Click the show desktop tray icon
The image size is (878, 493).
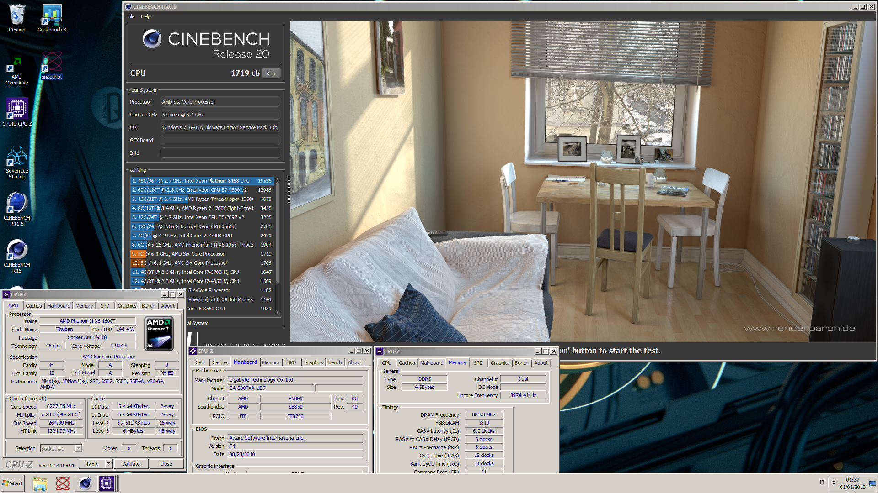click(x=873, y=483)
